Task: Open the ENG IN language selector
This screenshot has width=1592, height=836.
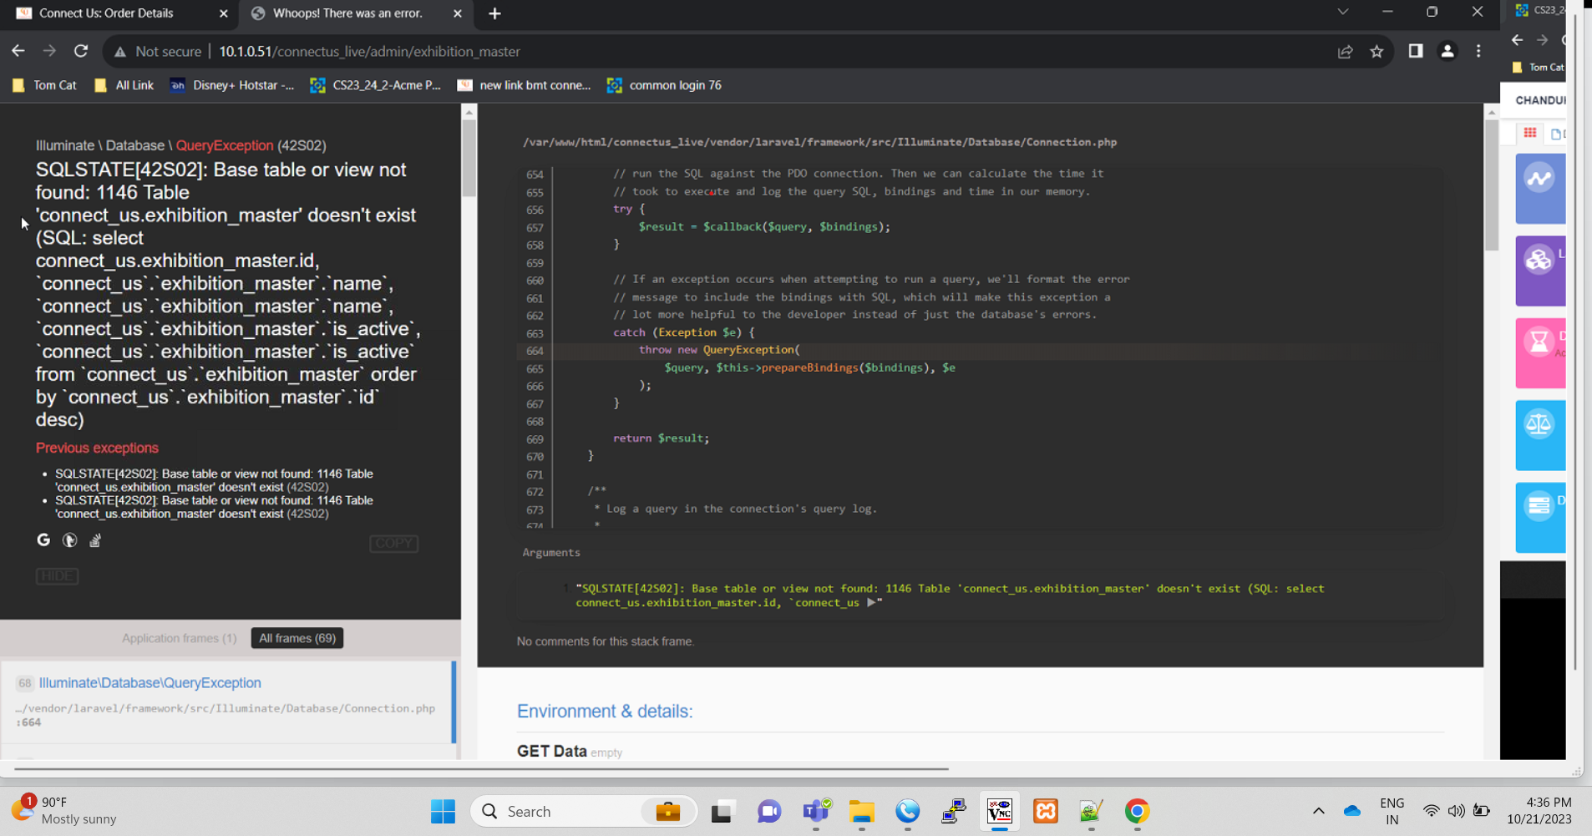Action: [x=1392, y=811]
